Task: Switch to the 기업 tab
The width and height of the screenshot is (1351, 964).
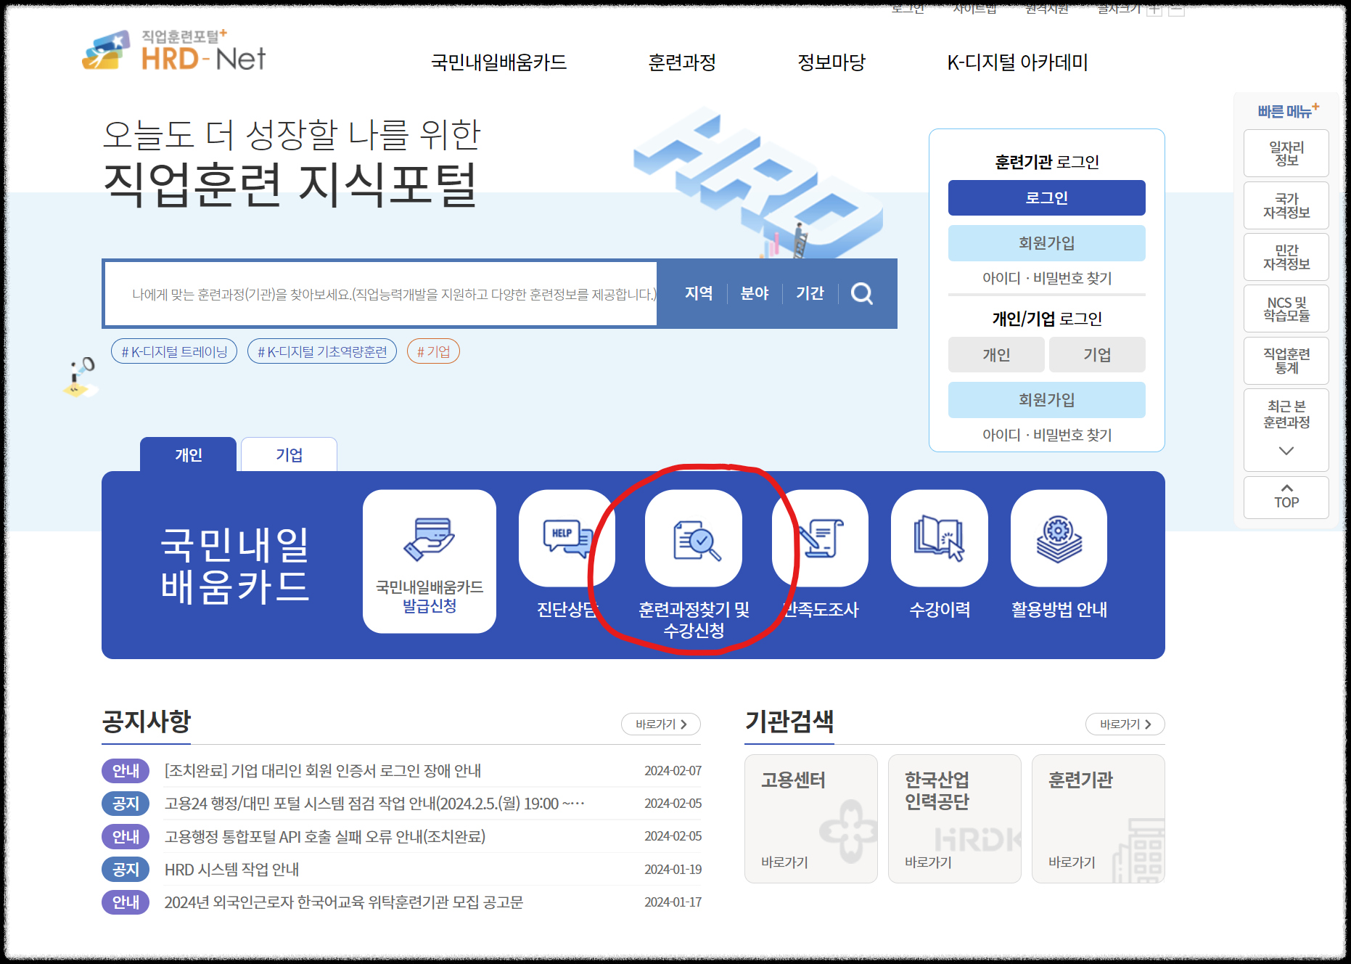Action: 289,454
